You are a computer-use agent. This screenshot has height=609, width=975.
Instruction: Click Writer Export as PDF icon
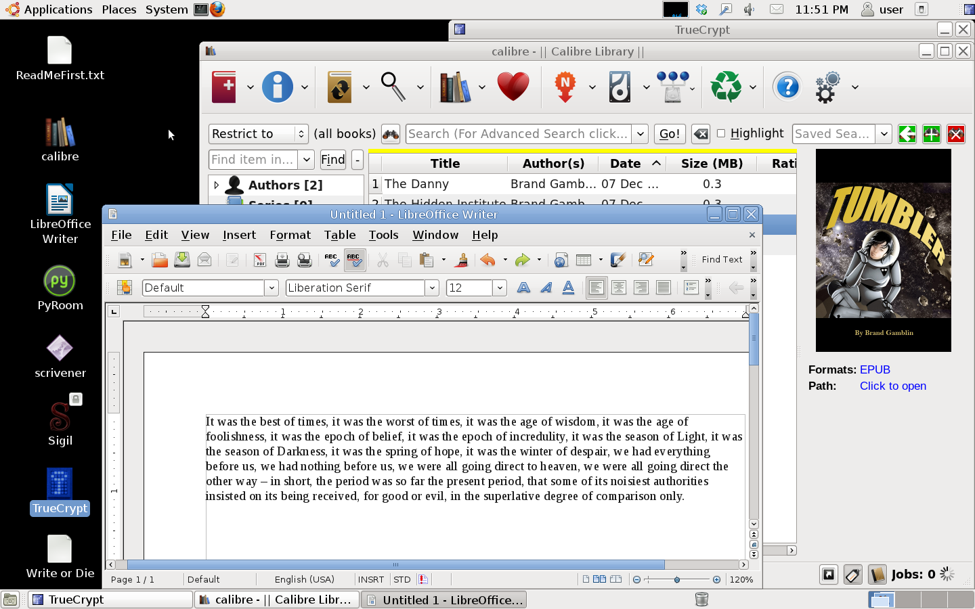tap(260, 260)
